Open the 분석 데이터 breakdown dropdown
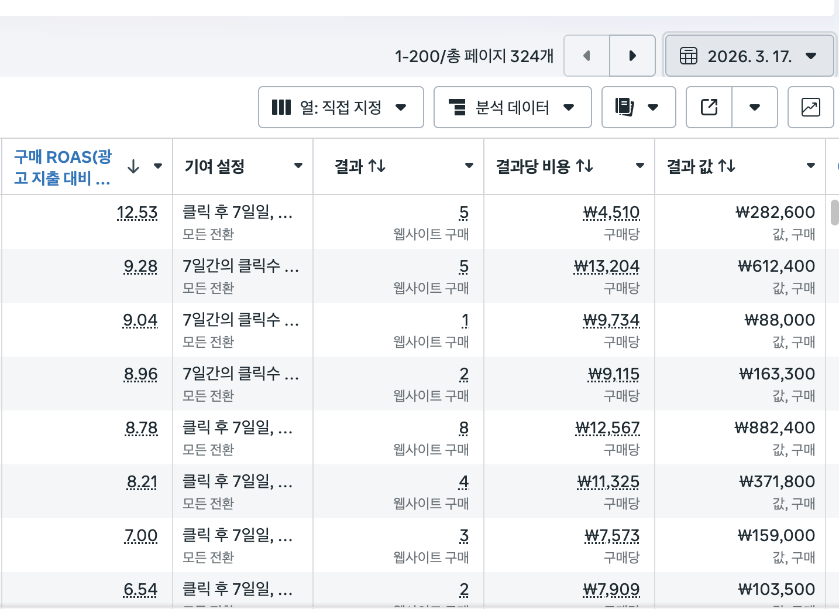This screenshot has width=839, height=609. coord(512,107)
